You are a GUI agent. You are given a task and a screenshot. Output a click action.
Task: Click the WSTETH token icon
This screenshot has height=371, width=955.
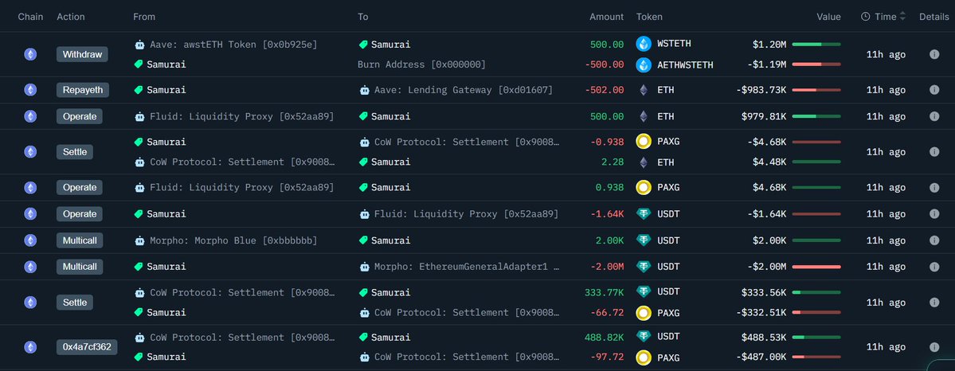644,45
